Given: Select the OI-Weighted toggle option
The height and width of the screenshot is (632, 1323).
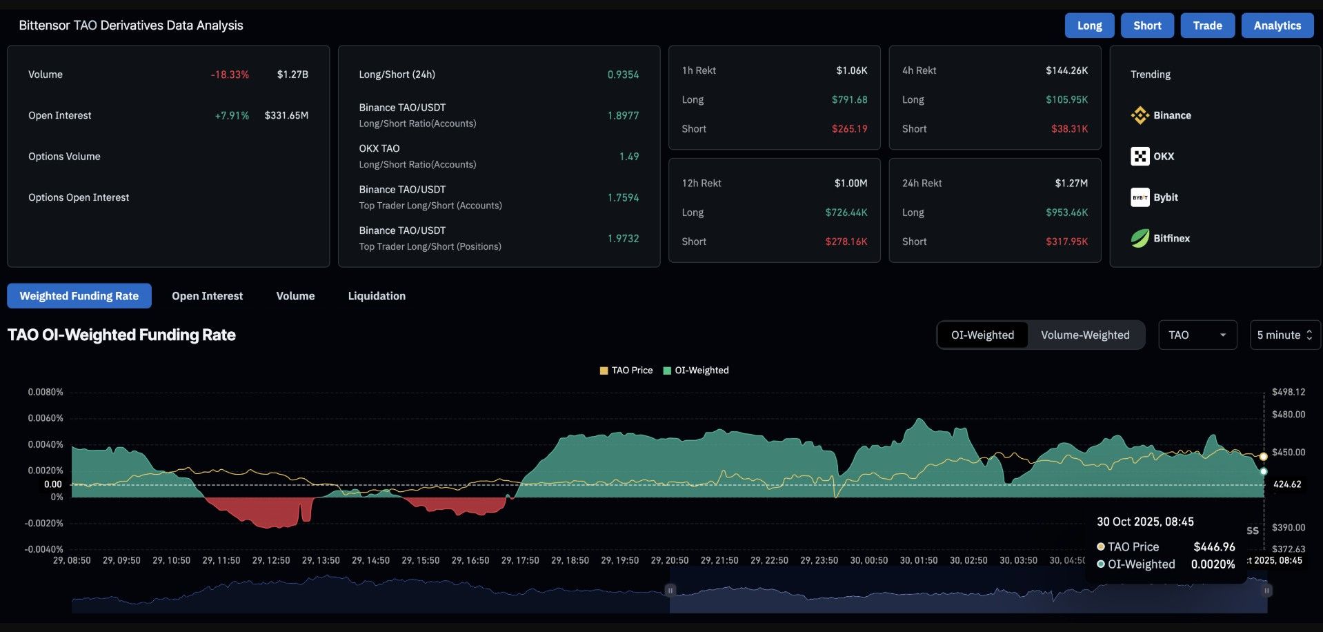Looking at the screenshot, I should 982,335.
